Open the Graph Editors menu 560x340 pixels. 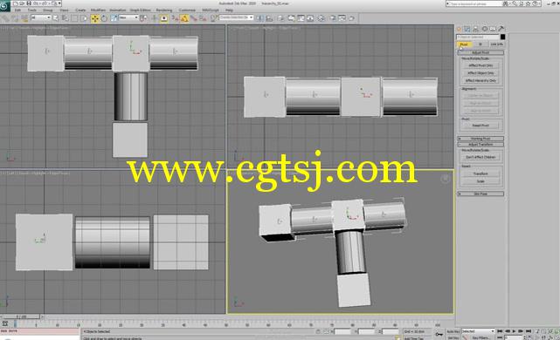pos(140,10)
